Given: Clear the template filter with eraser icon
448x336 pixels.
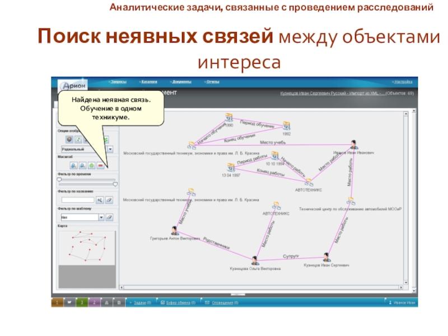Looking at the screenshot, I should click(110, 217).
